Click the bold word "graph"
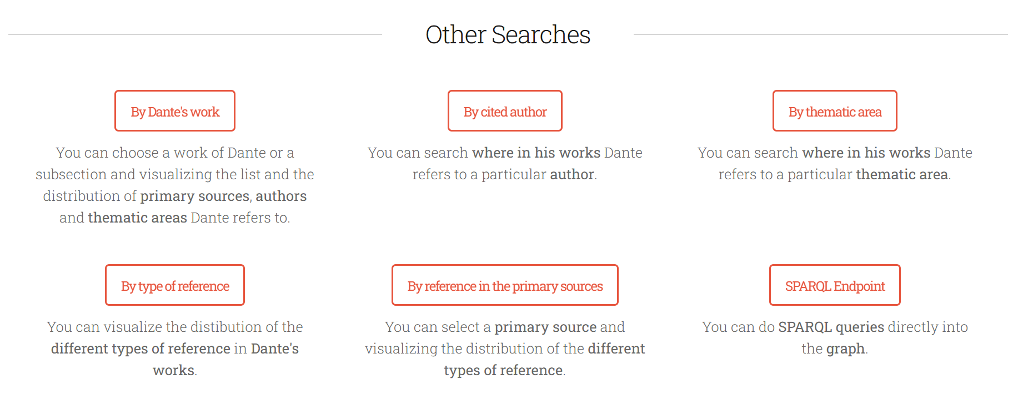Viewport: 1023px width, 399px height. (x=845, y=349)
